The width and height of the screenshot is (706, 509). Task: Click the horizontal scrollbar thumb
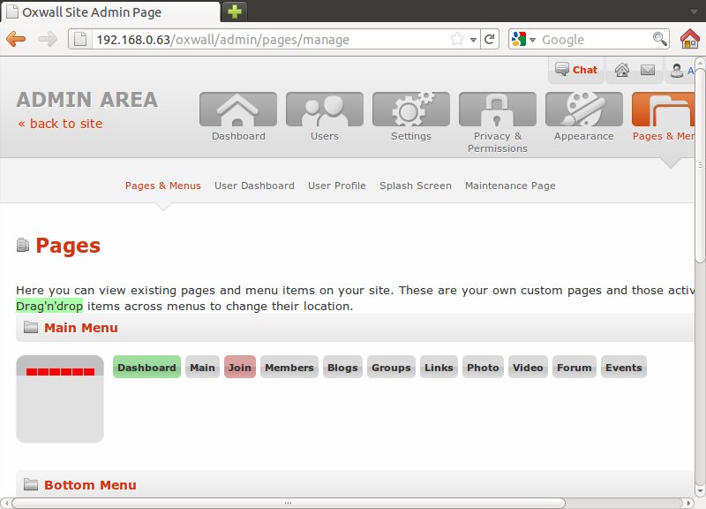289,503
